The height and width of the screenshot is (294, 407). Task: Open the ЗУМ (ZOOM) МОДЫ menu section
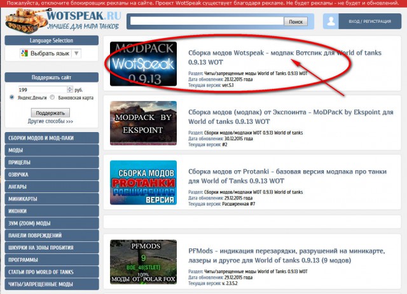[x=52, y=224]
